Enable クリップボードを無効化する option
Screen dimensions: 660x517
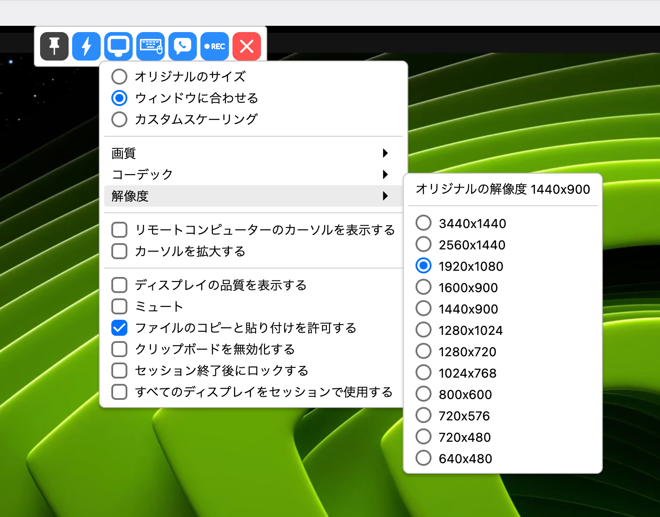119,349
